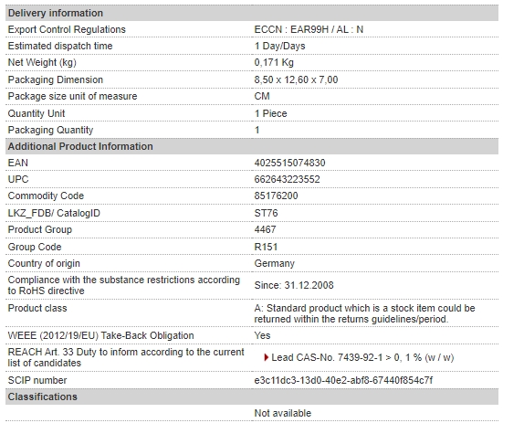
Task: Select the Not available classification text
Action: click(283, 413)
